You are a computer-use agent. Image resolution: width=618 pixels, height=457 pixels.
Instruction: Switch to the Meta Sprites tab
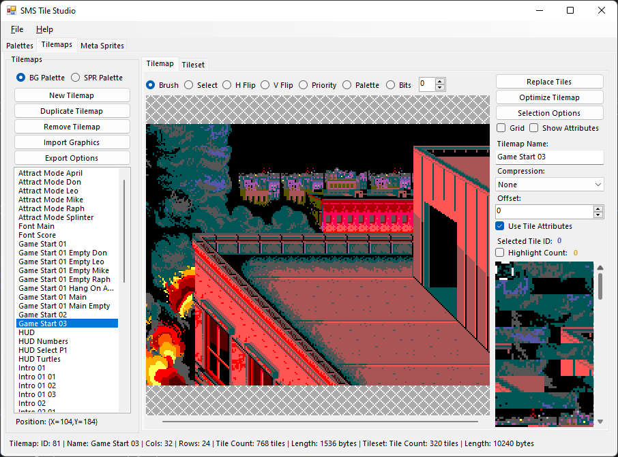102,46
